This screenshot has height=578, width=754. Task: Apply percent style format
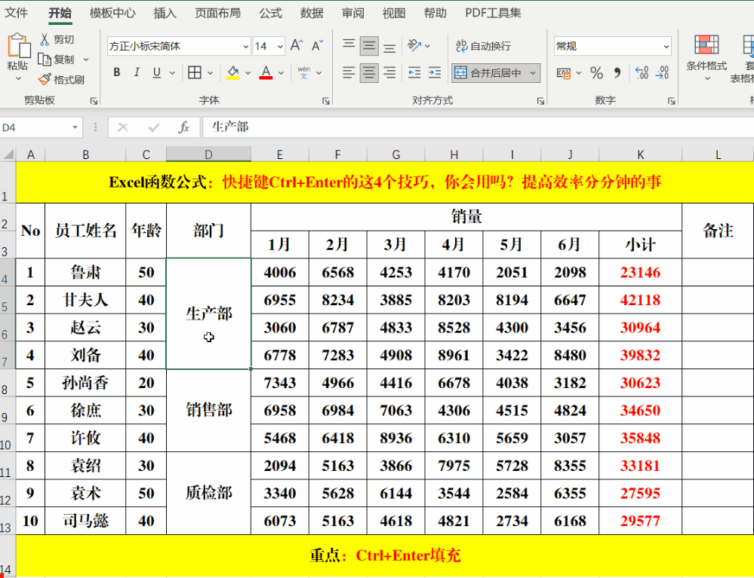tap(597, 73)
